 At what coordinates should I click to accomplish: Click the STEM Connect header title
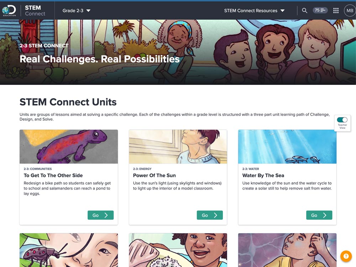[35, 10]
